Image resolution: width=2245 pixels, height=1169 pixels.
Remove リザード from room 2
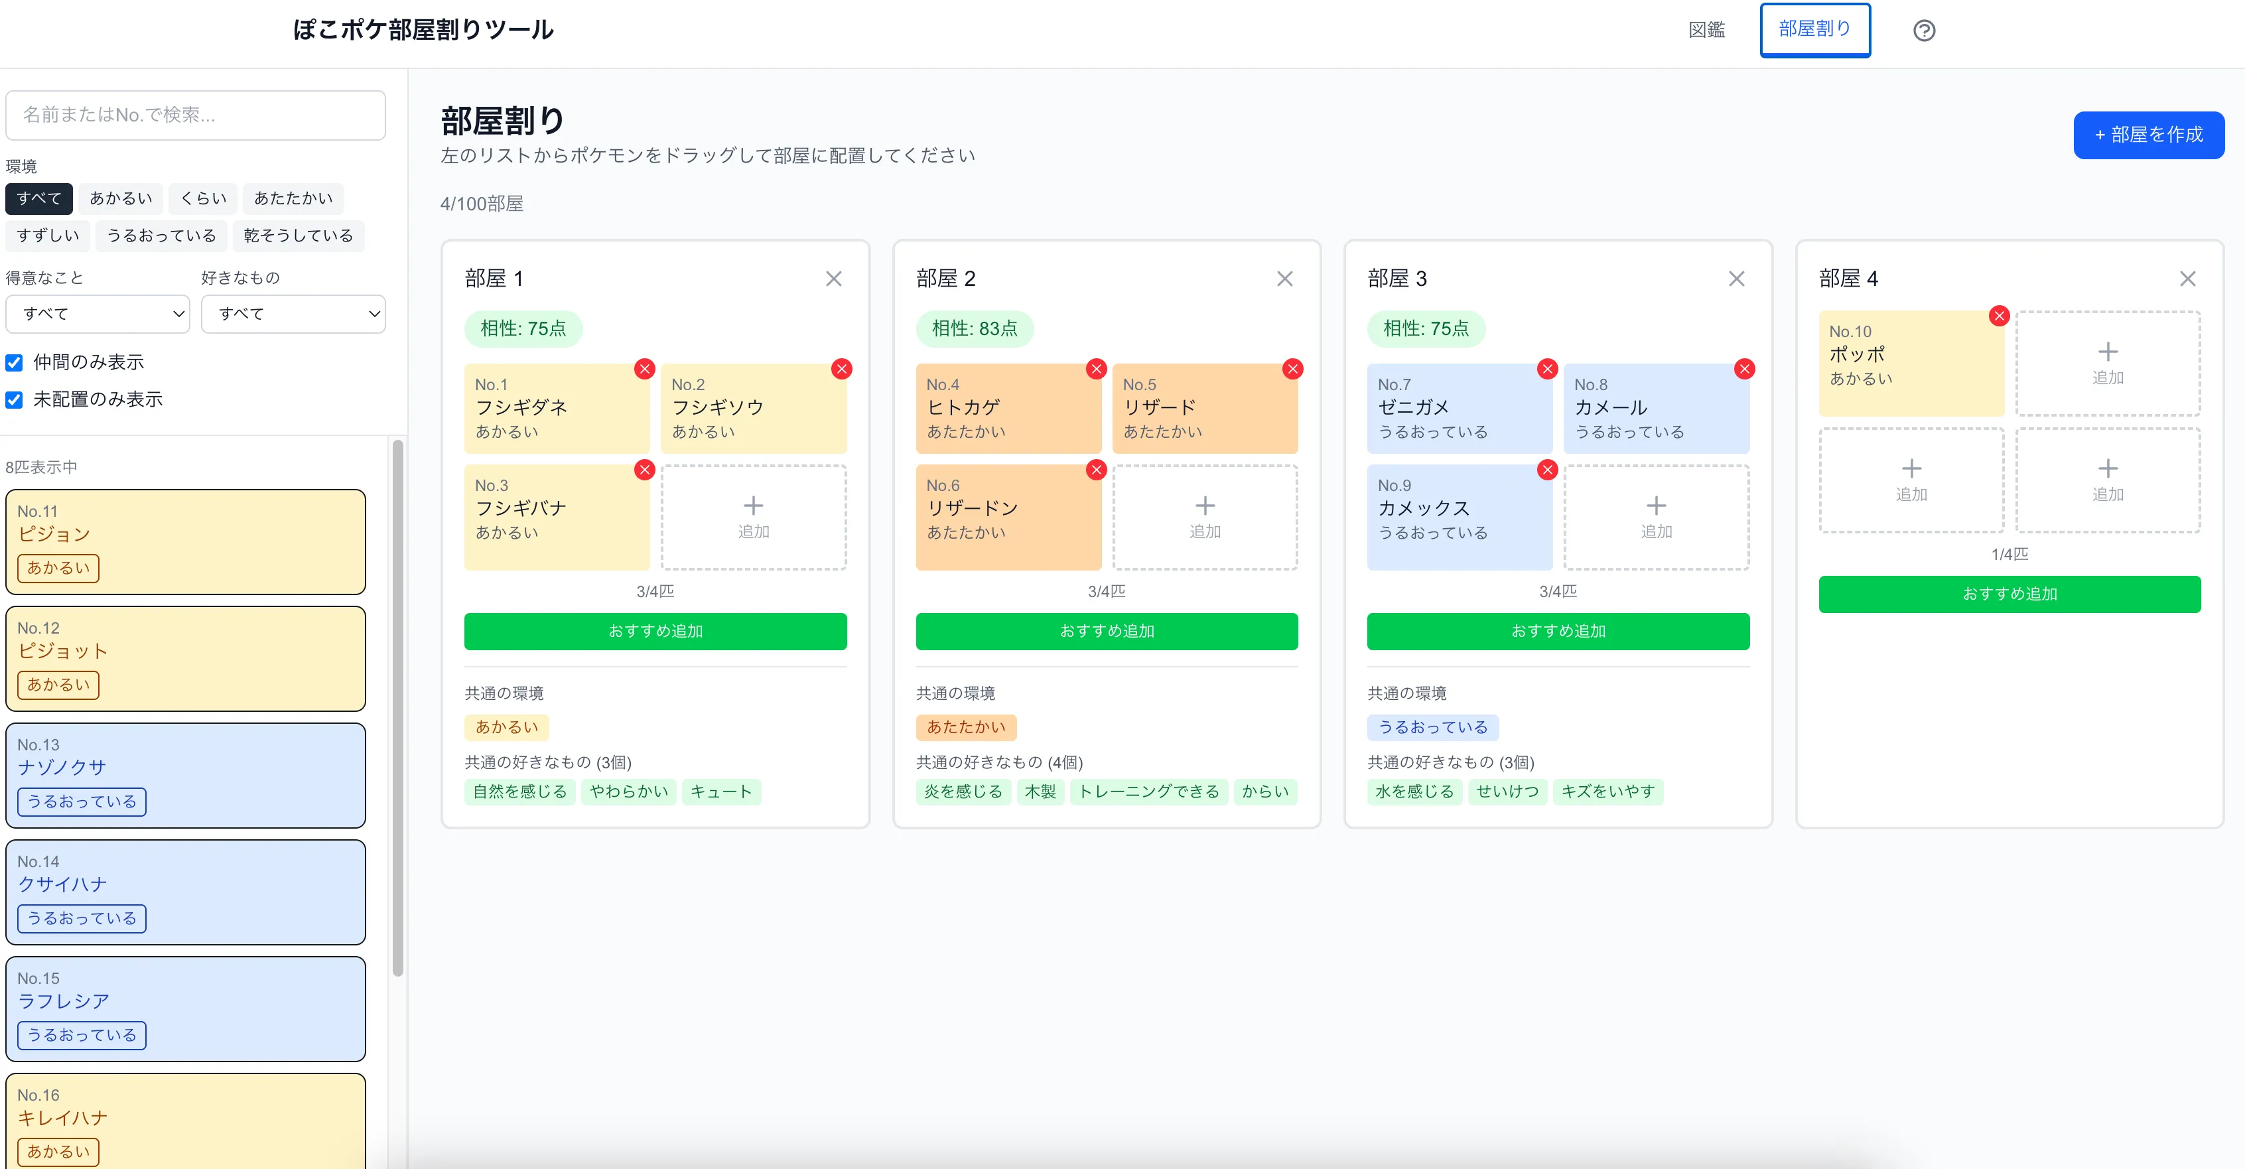[1292, 369]
